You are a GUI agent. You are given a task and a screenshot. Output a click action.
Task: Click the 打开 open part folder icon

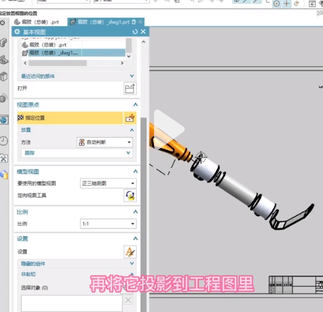click(130, 88)
